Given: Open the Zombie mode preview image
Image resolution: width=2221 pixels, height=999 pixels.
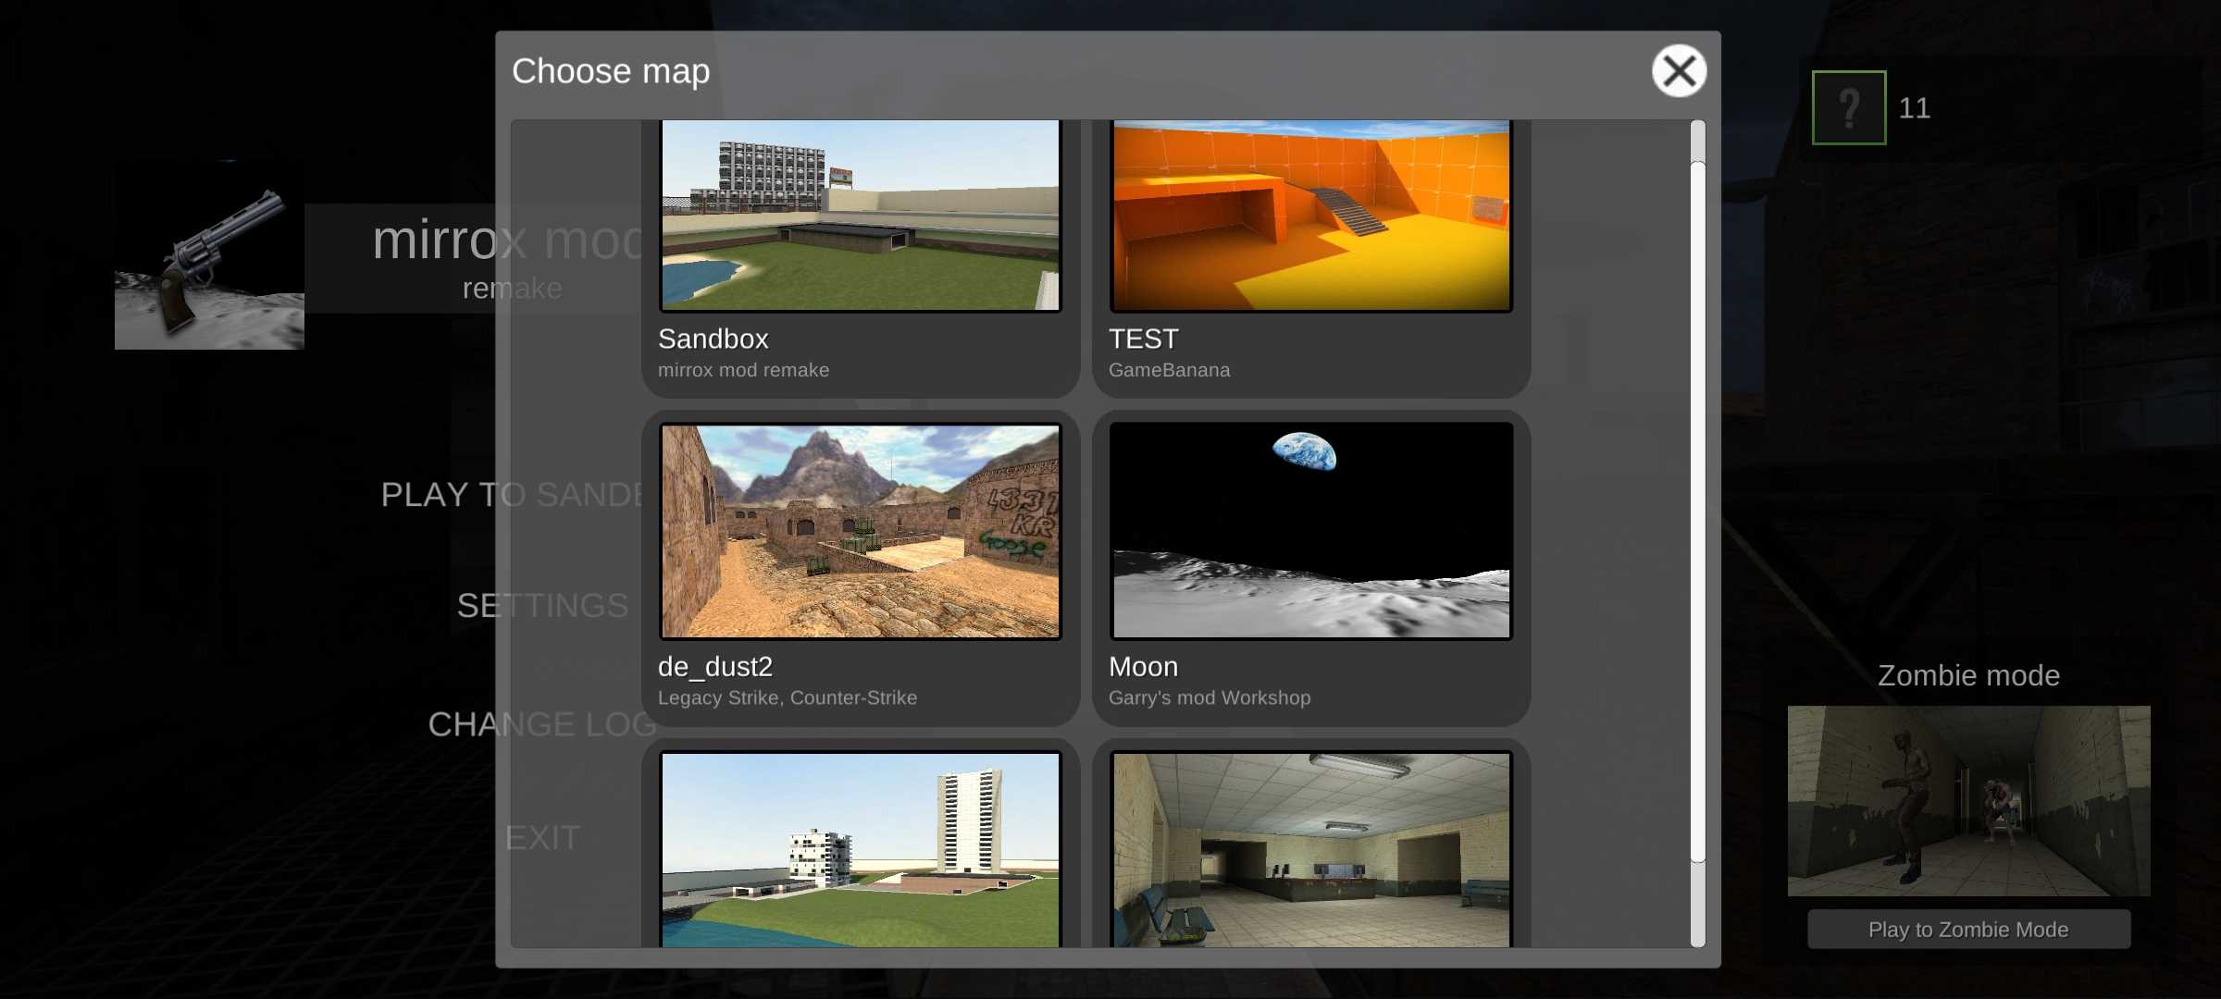Looking at the screenshot, I should pos(1968,801).
